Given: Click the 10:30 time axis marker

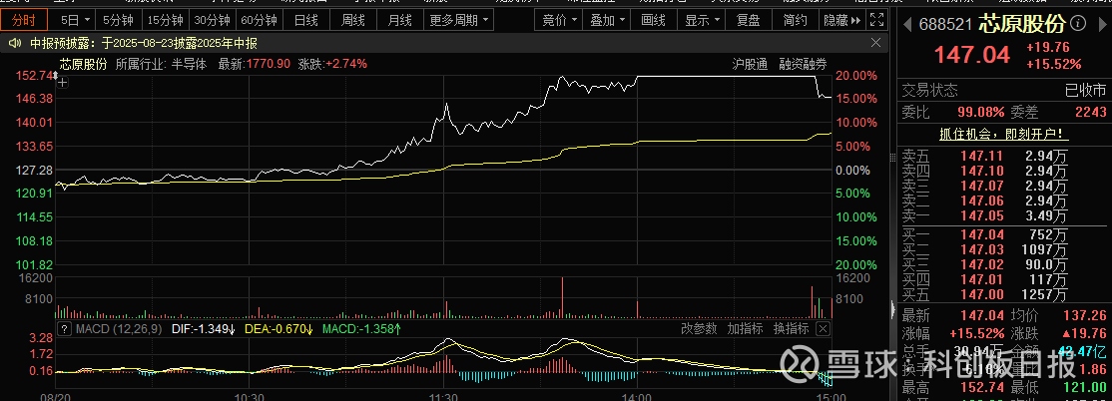Looking at the screenshot, I should tap(249, 397).
